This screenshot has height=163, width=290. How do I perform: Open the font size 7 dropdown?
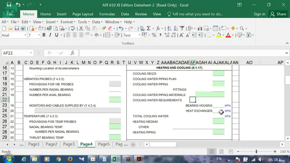click(39, 35)
